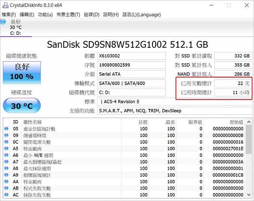Viewport: 254px width, 201px height.
Task: Open the 說明(H) menu
Action: click(x=111, y=15)
